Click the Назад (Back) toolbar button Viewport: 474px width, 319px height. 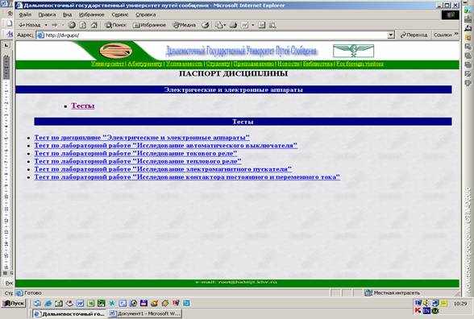coord(30,25)
